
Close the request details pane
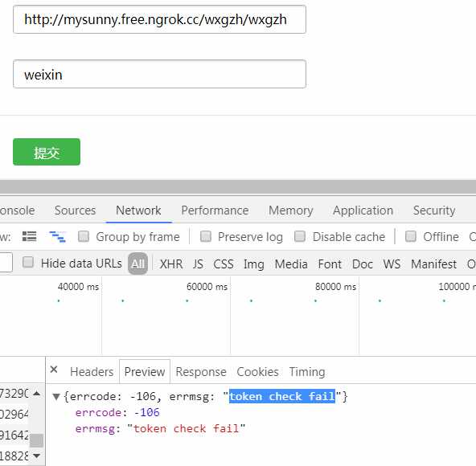[x=54, y=370]
